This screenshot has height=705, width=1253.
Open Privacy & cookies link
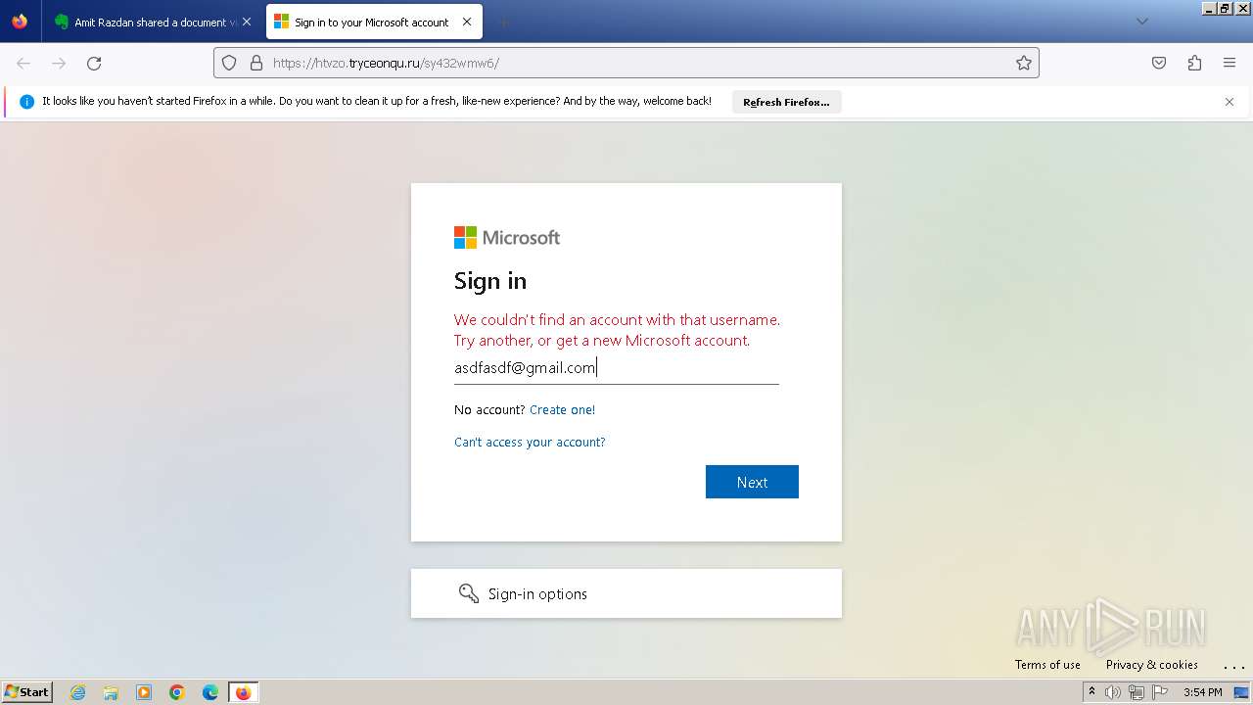[1152, 665]
